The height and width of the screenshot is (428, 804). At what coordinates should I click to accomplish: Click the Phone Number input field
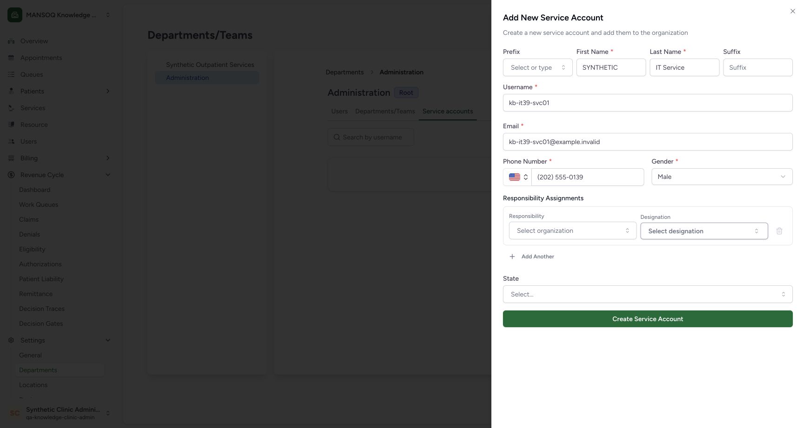pos(588,177)
